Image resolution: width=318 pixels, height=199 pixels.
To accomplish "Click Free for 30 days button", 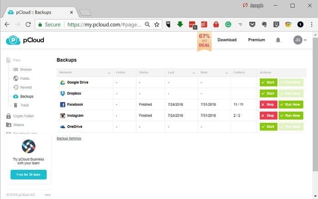I will (29, 174).
